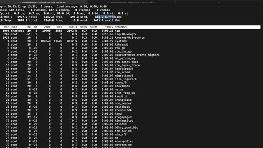263x148 pixels.
Task: Click the %MEM column header
Action: click(93, 27)
